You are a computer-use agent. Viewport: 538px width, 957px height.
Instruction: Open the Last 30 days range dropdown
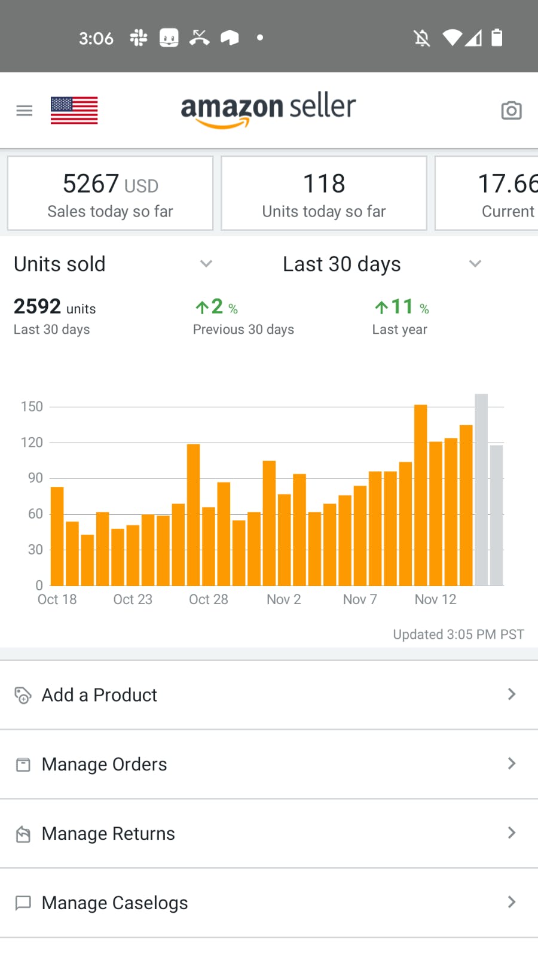click(x=475, y=264)
